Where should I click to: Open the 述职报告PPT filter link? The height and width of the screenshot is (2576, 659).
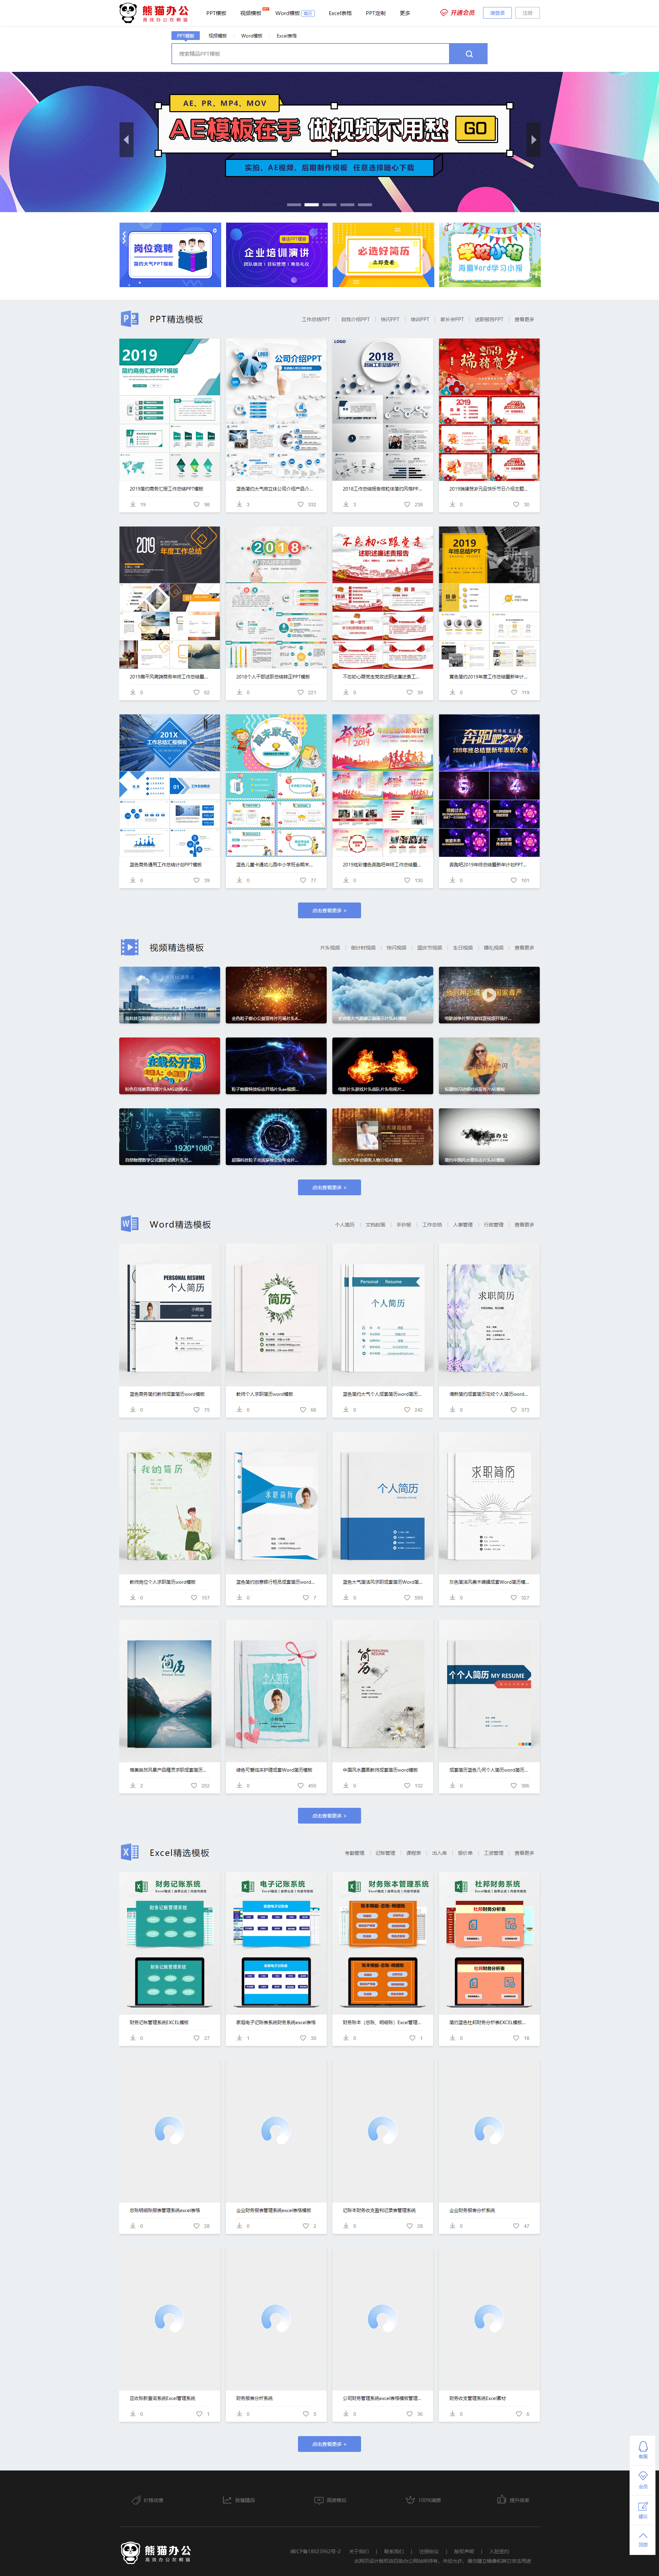pyautogui.click(x=489, y=319)
